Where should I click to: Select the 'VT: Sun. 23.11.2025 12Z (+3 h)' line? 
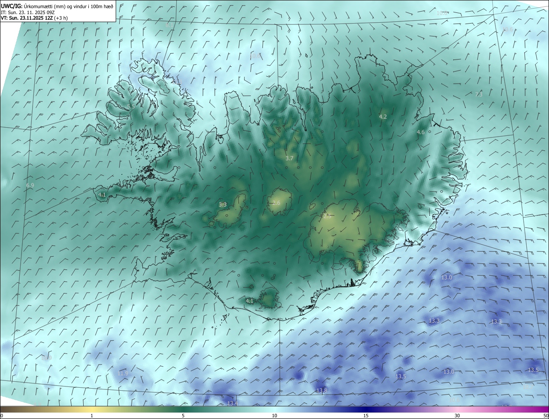point(34,18)
